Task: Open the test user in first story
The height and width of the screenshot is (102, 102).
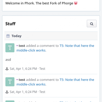Action: (x=22, y=46)
